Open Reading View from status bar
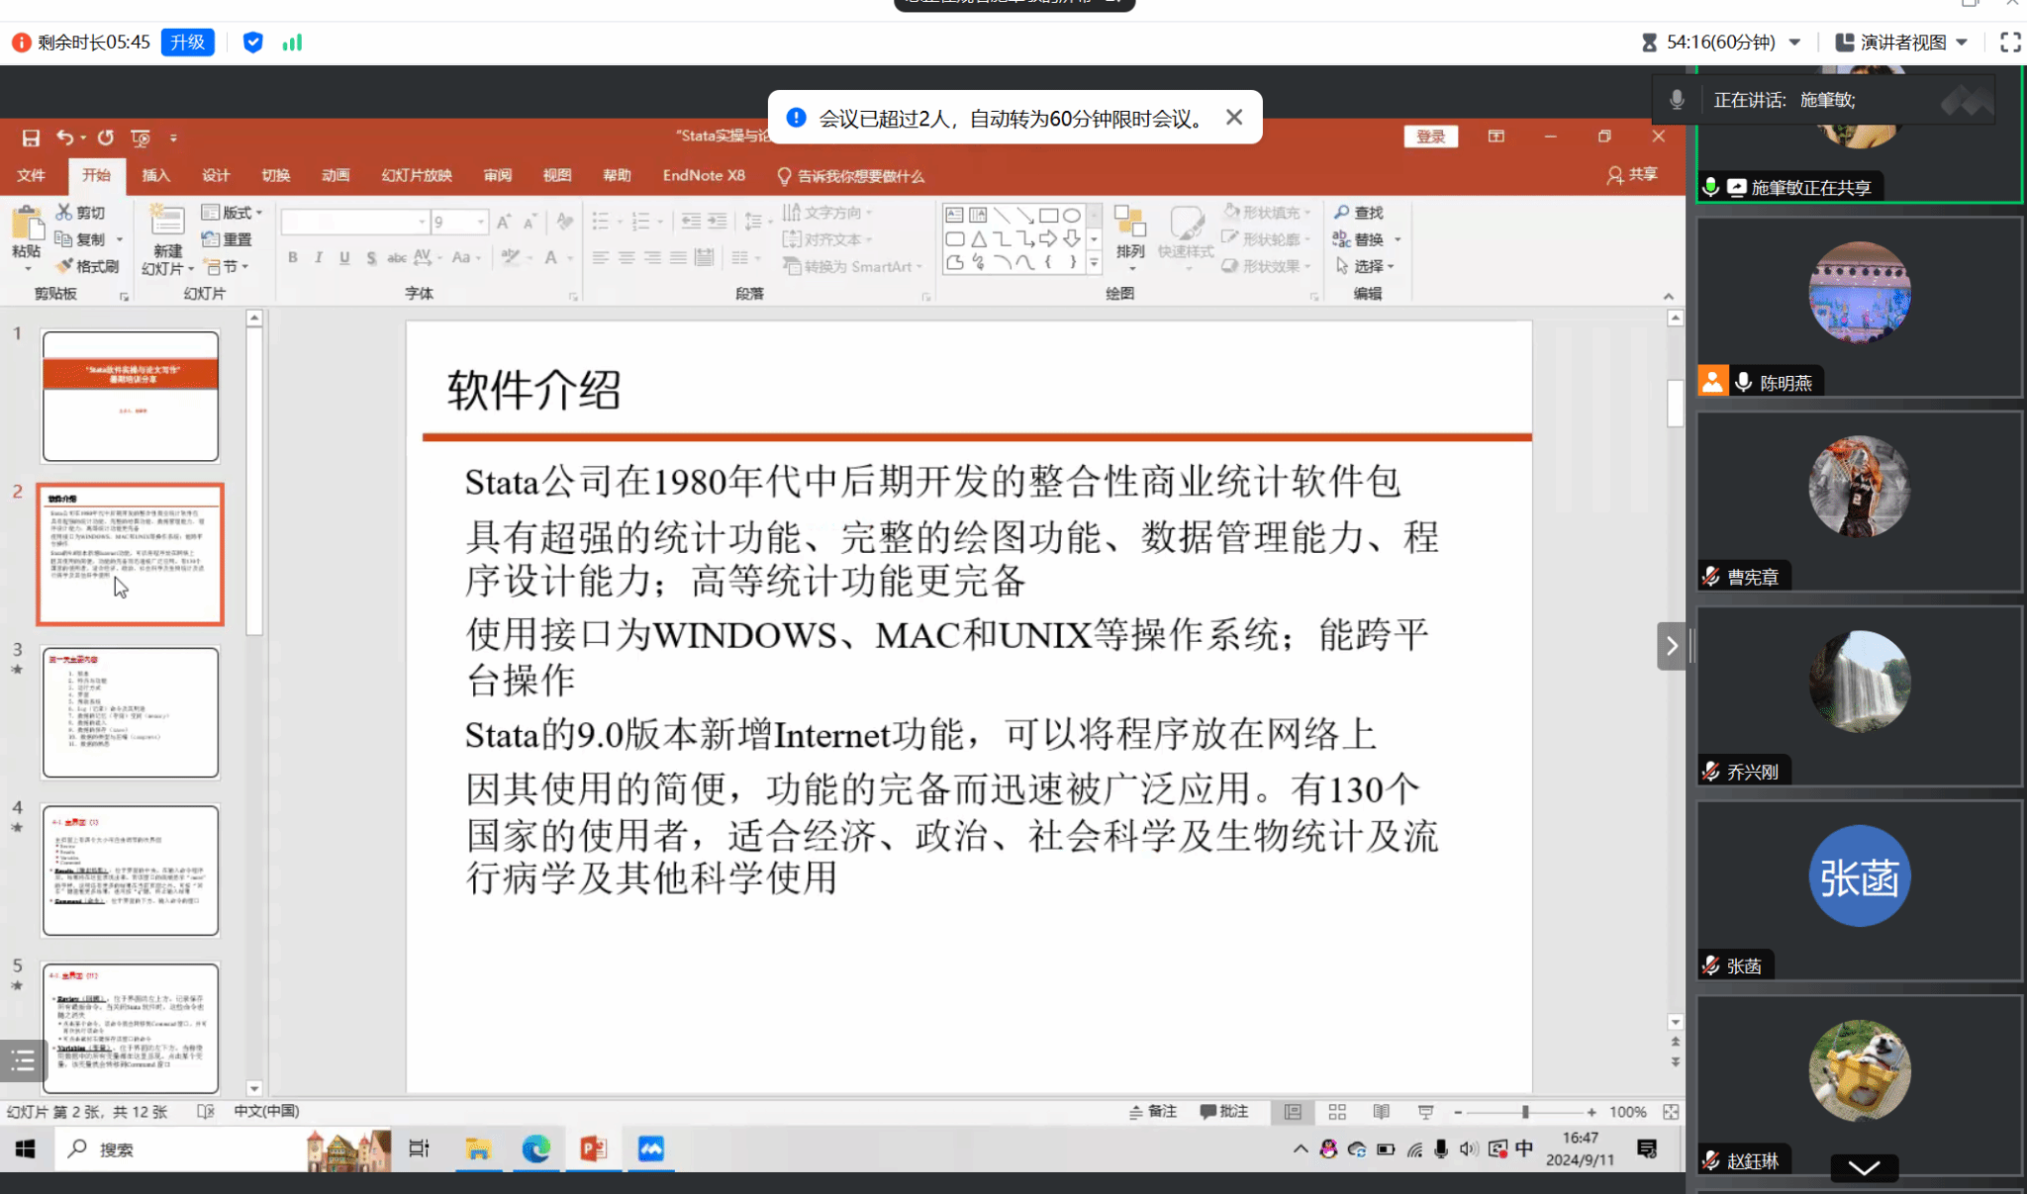Image resolution: width=2027 pixels, height=1194 pixels. (1381, 1112)
